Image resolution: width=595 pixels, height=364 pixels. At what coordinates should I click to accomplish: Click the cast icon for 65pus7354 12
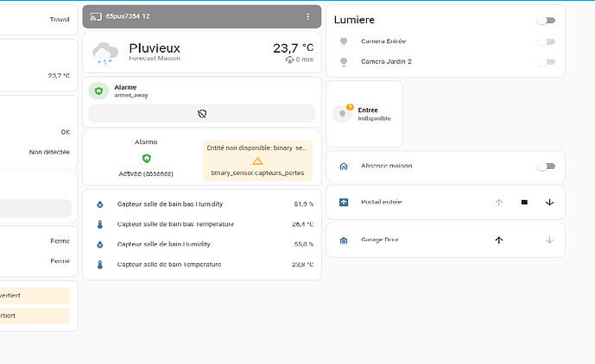96,16
